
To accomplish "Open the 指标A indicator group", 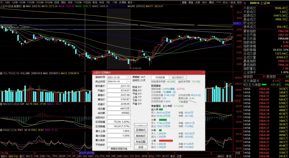I will 4,156.
